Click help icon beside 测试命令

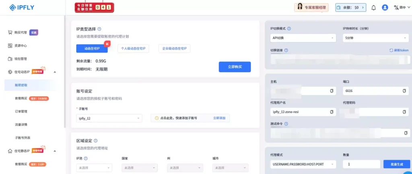[x=286, y=124]
